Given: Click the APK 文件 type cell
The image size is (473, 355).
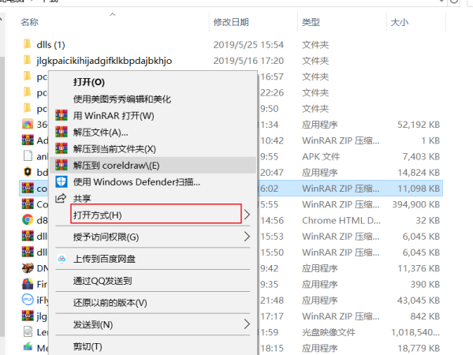Looking at the screenshot, I should coord(321,156).
